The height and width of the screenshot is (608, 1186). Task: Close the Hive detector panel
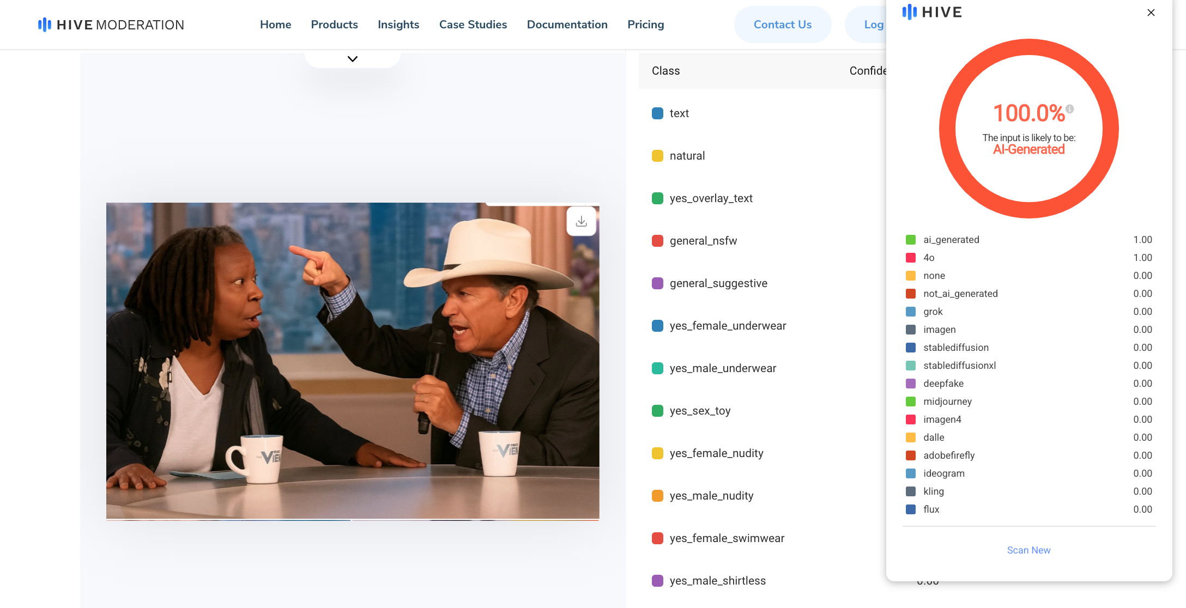1151,13
